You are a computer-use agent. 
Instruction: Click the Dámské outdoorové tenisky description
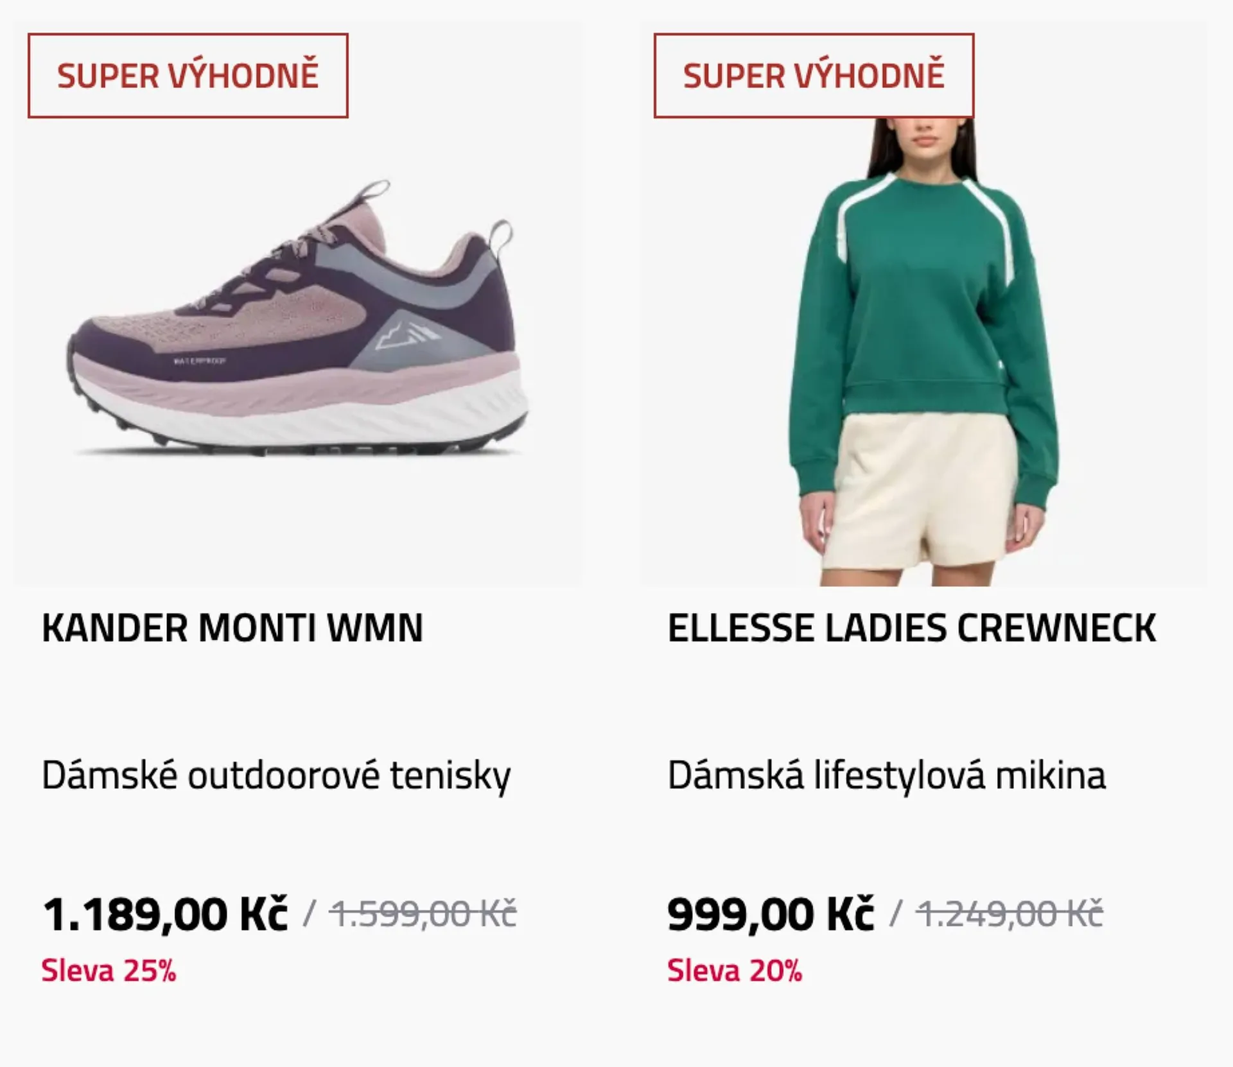click(x=276, y=776)
